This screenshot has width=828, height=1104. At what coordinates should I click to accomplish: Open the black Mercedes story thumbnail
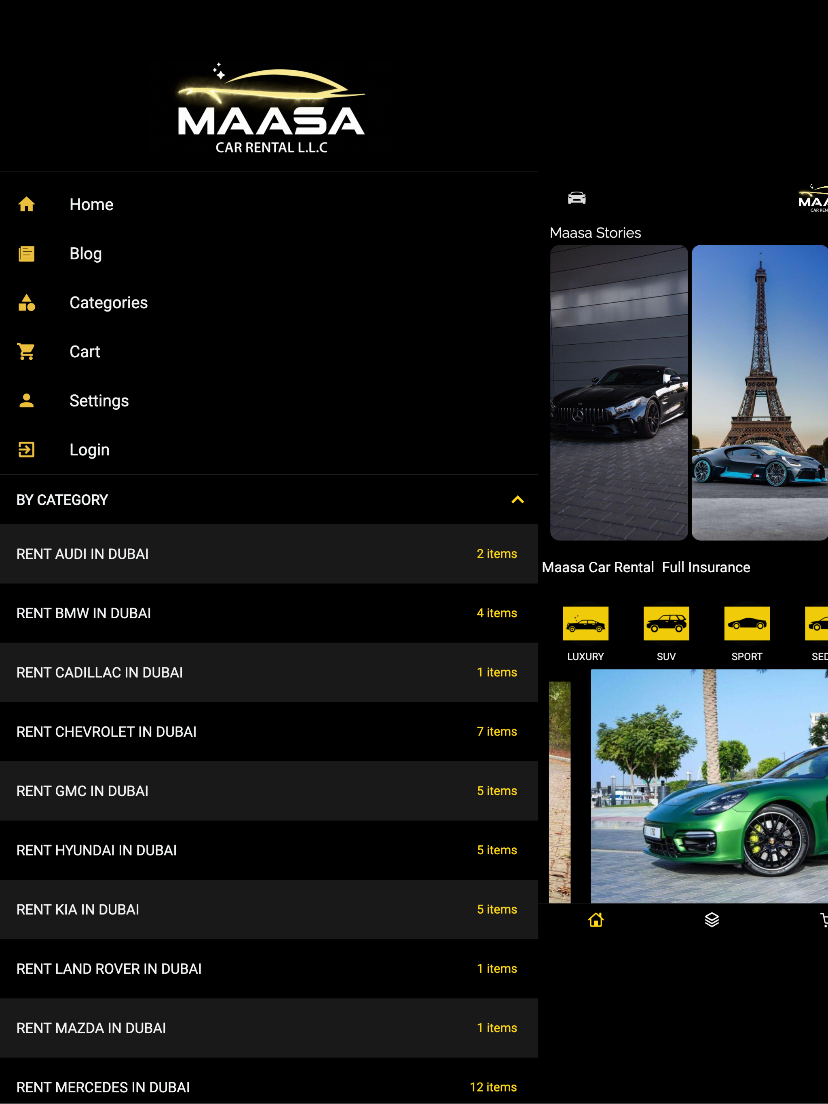619,392
